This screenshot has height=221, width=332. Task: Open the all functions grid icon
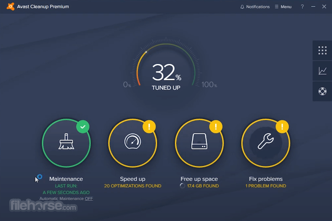(322, 50)
